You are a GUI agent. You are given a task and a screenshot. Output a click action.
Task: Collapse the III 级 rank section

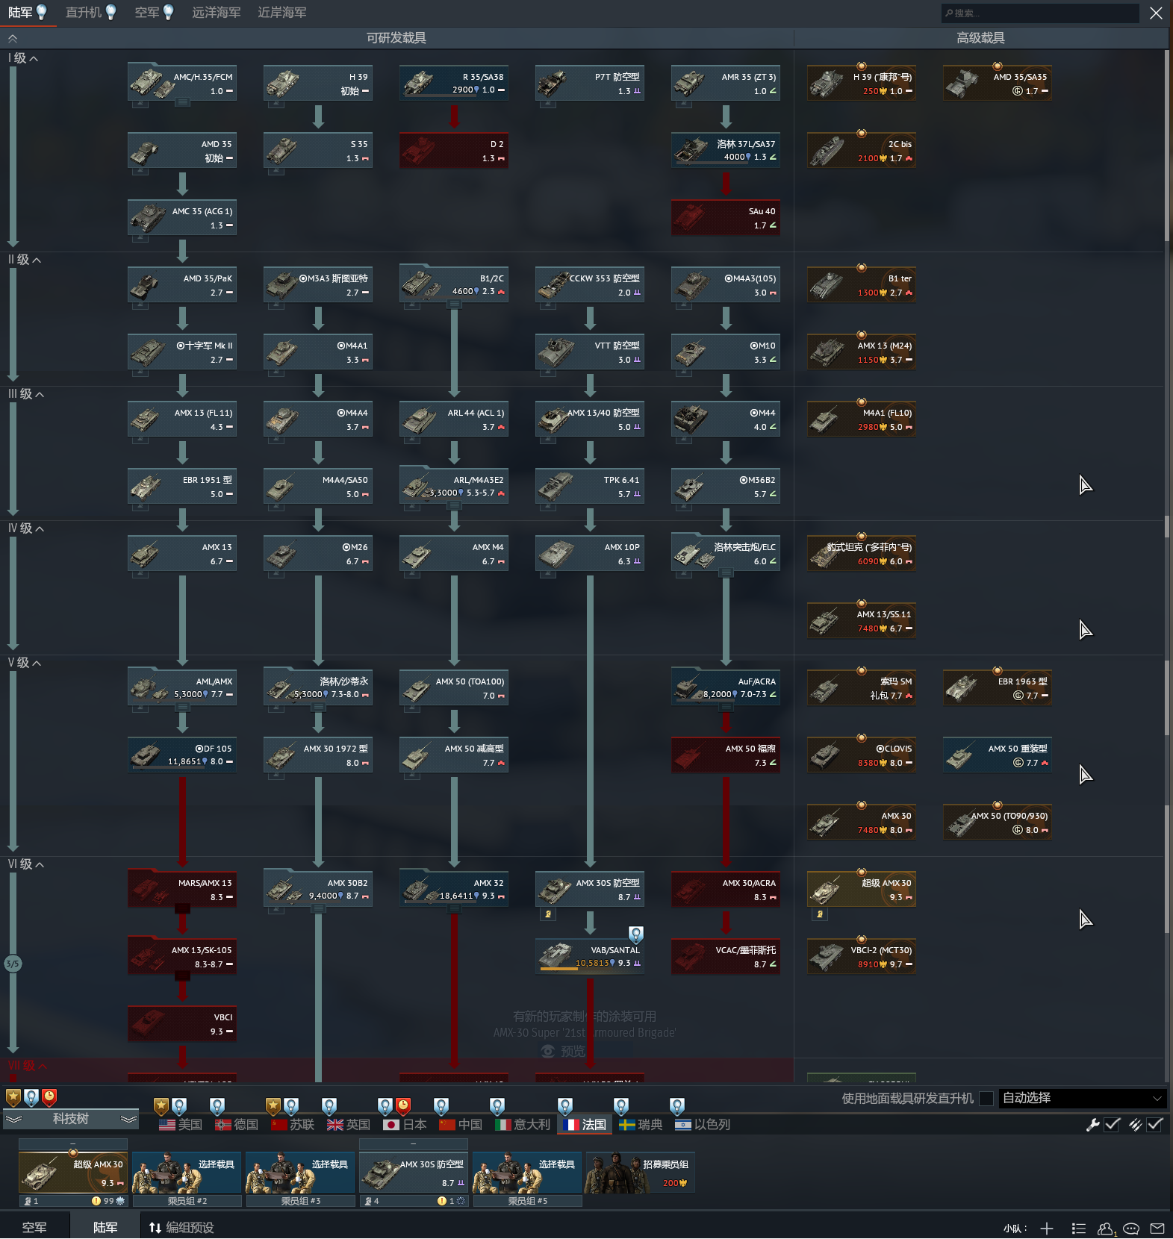click(26, 394)
